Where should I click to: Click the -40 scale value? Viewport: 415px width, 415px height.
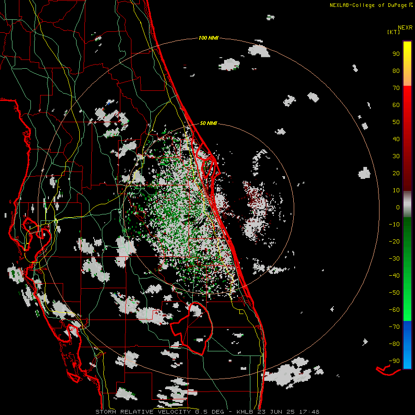394,276
